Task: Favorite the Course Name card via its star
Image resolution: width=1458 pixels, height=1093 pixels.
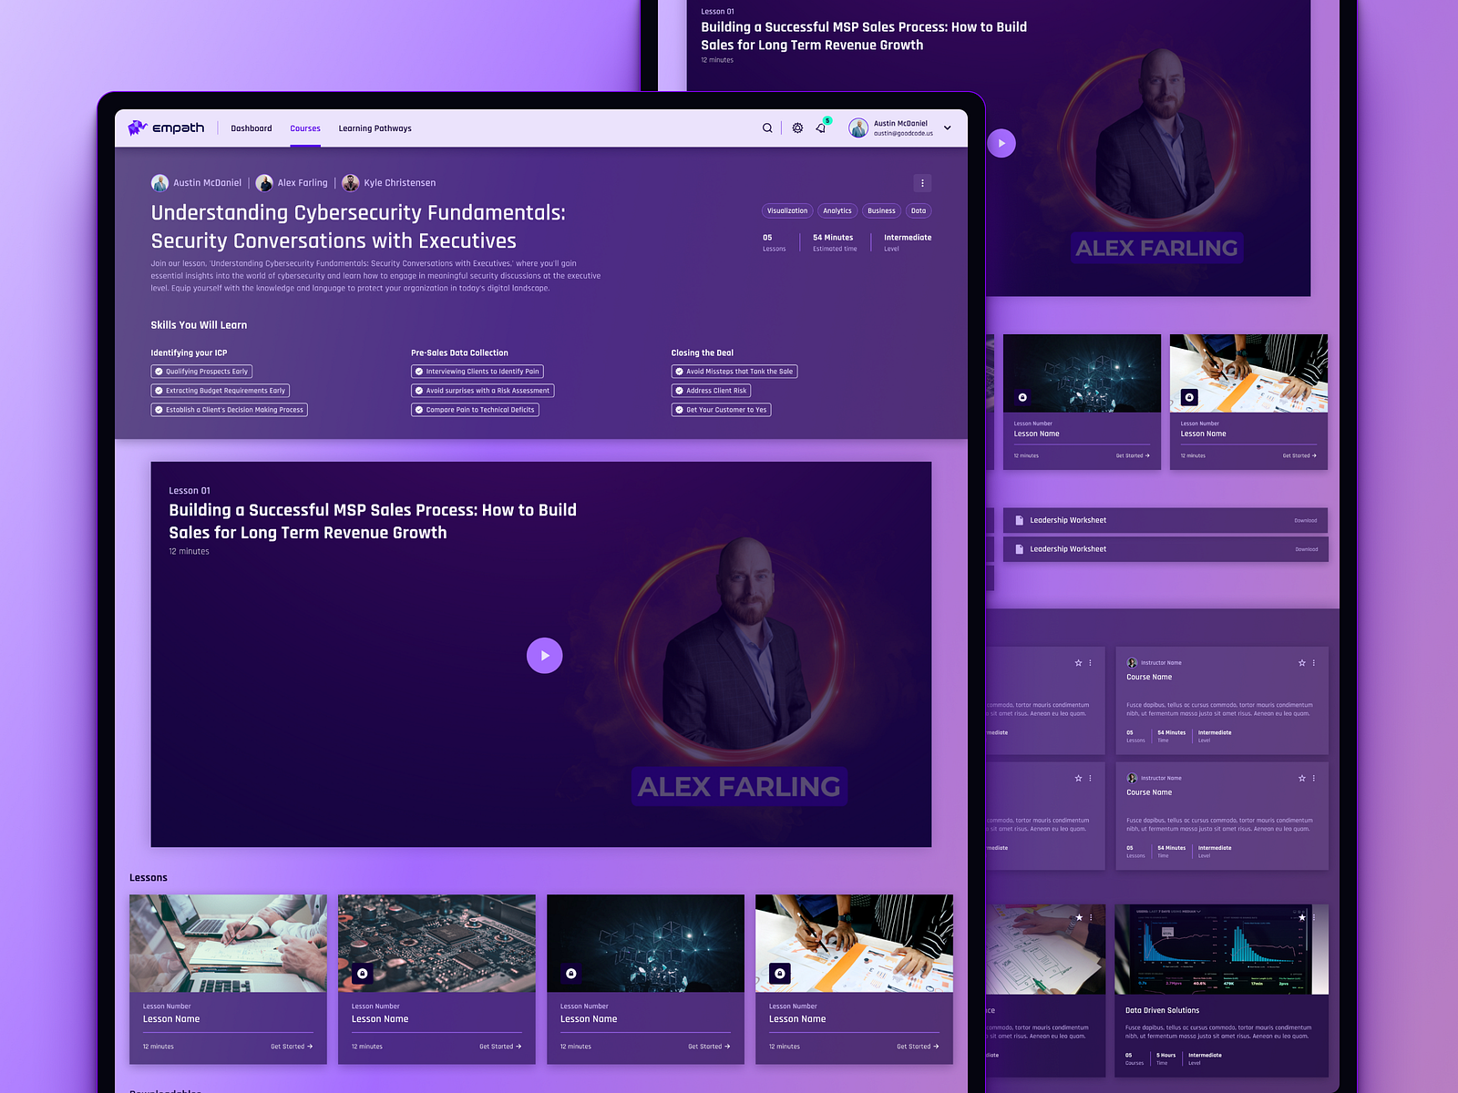Action: [x=1302, y=662]
